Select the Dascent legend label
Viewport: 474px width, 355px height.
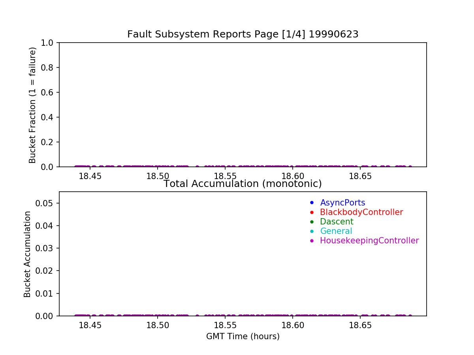point(337,222)
